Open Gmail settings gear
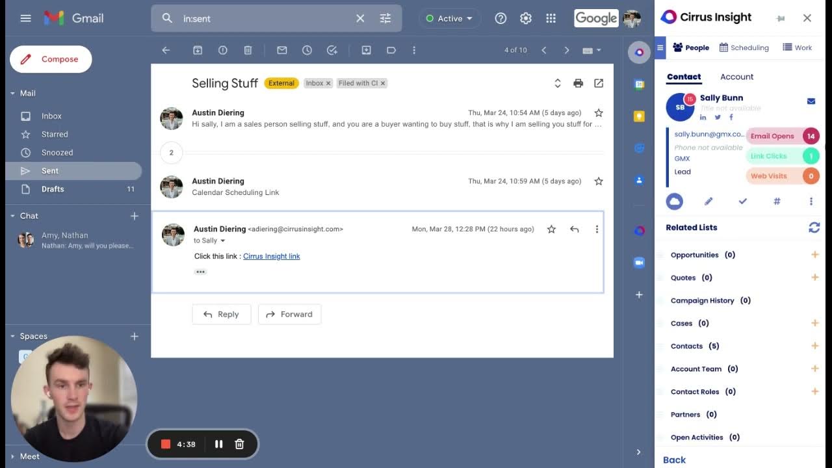The image size is (832, 468). pyautogui.click(x=526, y=18)
